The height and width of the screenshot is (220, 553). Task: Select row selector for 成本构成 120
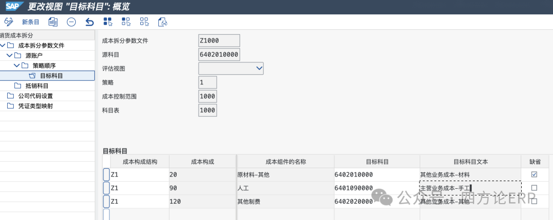coord(106,201)
